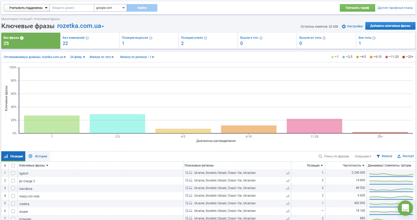
Task: Toggle the select-all checkbox in table header
Action: click(x=13, y=166)
